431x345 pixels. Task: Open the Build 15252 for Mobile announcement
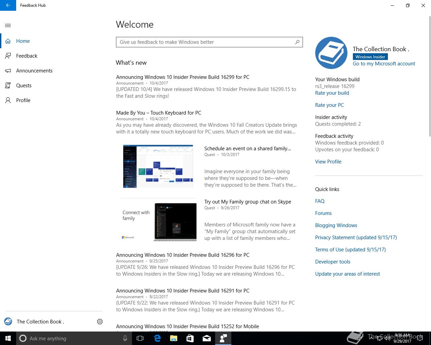click(x=188, y=326)
